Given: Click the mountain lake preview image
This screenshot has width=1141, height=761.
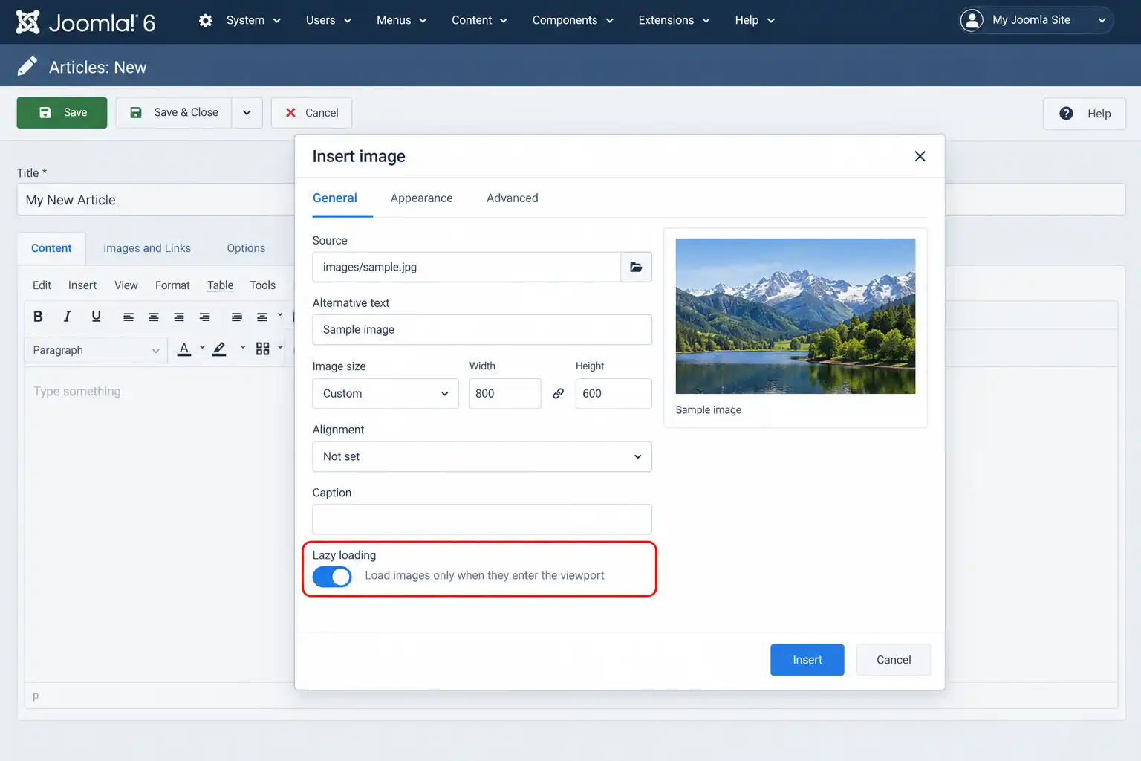Looking at the screenshot, I should pyautogui.click(x=796, y=316).
